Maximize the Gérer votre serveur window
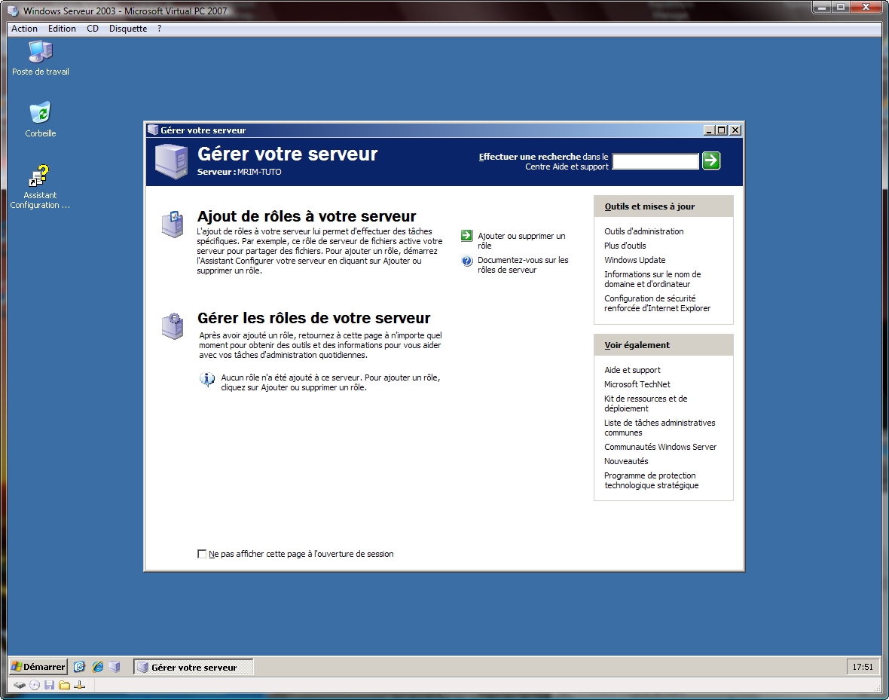The height and width of the screenshot is (700, 889). (x=721, y=130)
